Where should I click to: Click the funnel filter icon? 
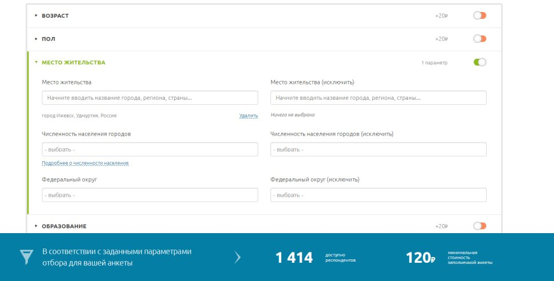coord(26,257)
